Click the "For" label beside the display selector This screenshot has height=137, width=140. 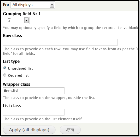(6, 5)
